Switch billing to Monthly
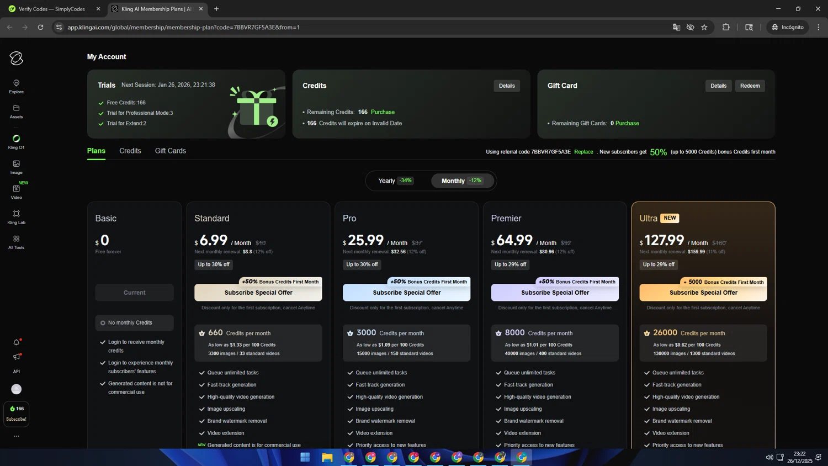The image size is (828, 466). (462, 181)
